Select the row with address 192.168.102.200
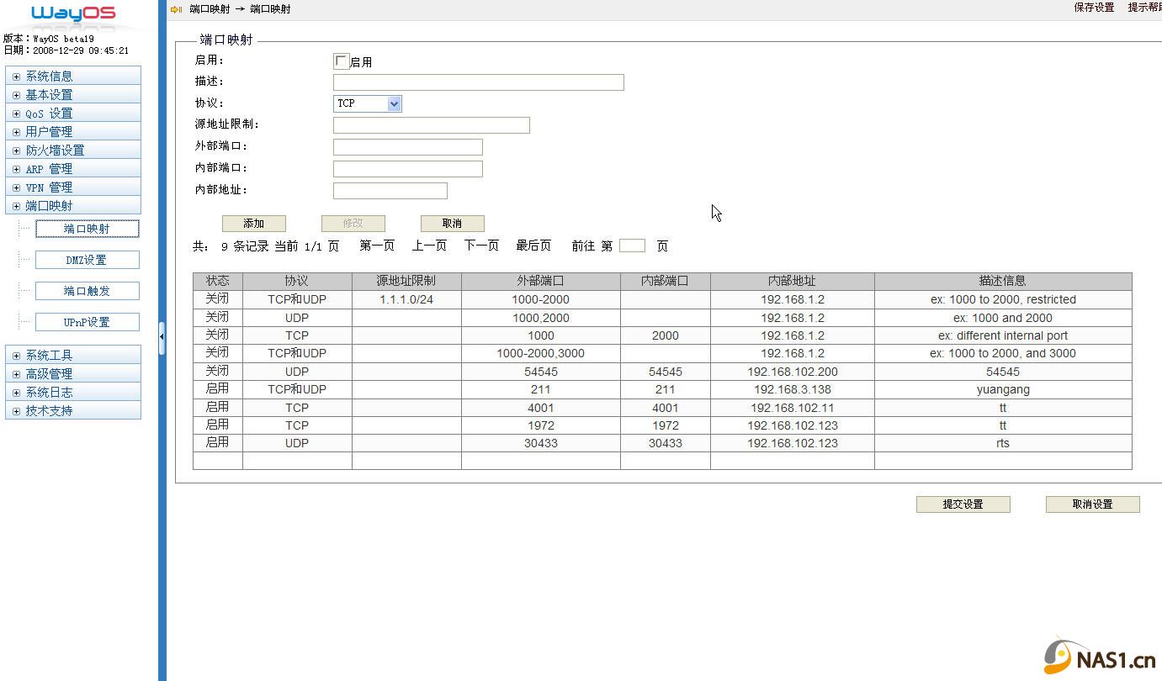This screenshot has width=1162, height=681. coord(662,372)
